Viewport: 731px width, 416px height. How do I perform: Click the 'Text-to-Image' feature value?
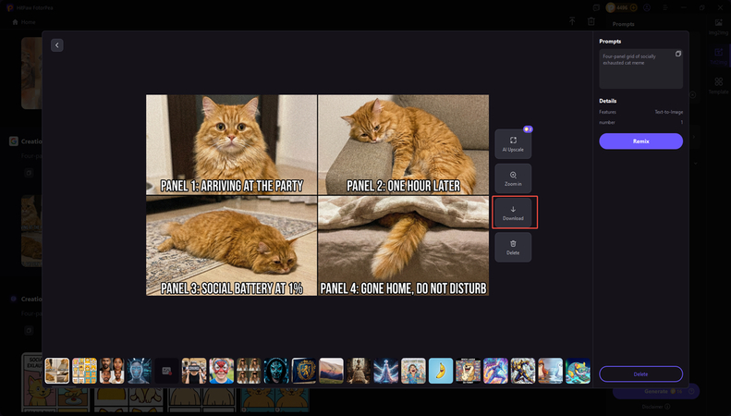pyautogui.click(x=668, y=112)
